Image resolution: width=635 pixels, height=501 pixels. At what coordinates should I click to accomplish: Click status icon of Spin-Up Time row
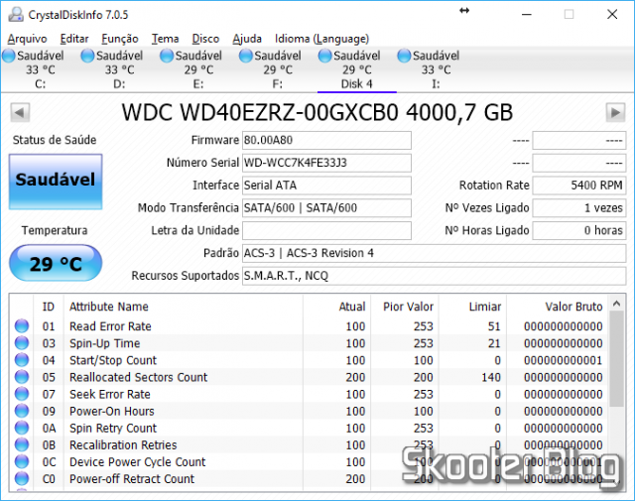[22, 343]
